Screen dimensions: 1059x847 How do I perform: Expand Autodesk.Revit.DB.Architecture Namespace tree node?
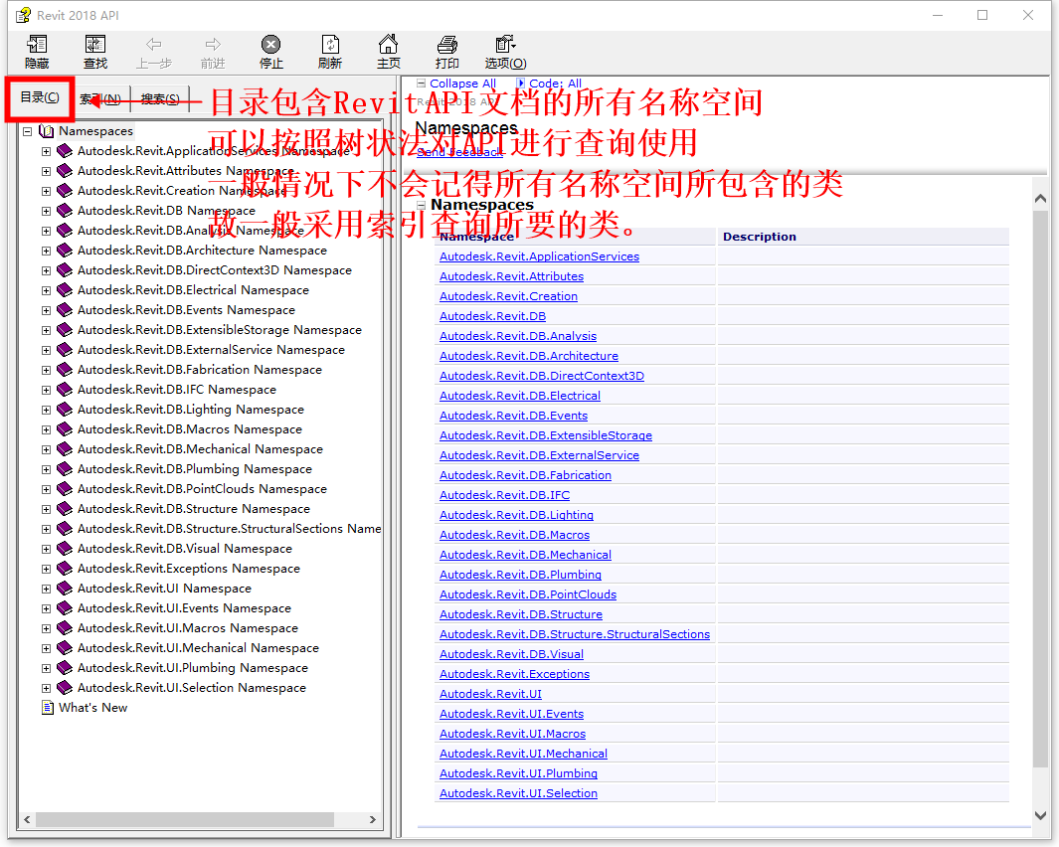point(46,251)
